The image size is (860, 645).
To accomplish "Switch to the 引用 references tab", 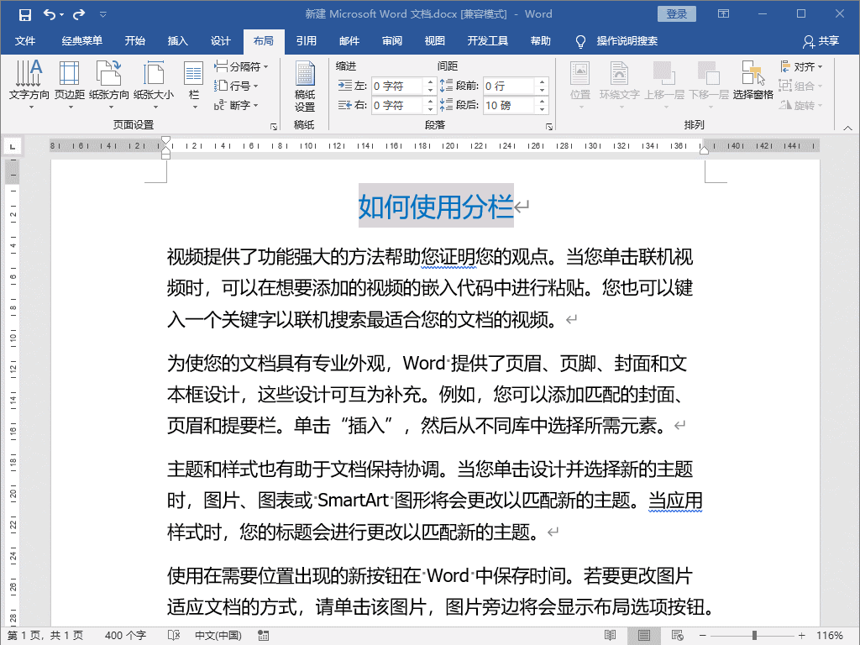I will point(306,41).
